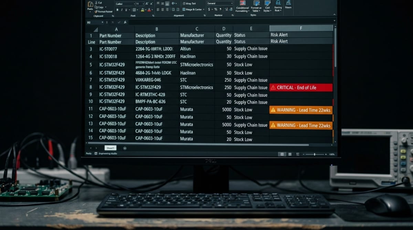Toggle underline formatting
This screenshot has height=230, width=413.
[125, 9]
